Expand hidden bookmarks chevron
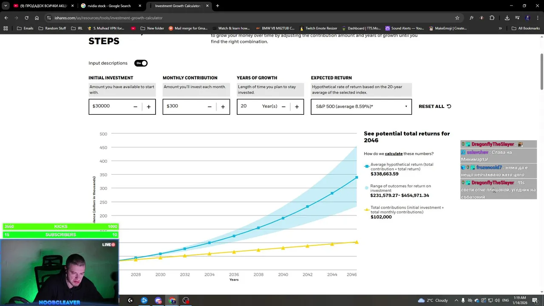The width and height of the screenshot is (544, 306). coord(500,28)
